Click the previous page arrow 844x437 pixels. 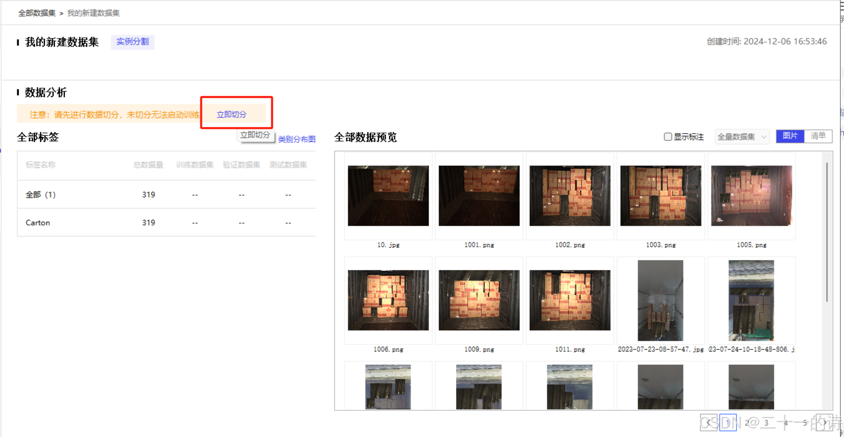[x=708, y=422]
